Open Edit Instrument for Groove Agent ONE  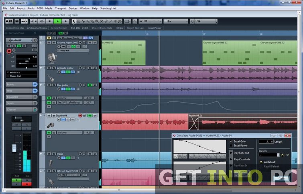63,46
